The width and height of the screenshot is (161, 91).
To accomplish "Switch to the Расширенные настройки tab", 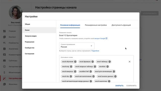I will click(x=96, y=25).
